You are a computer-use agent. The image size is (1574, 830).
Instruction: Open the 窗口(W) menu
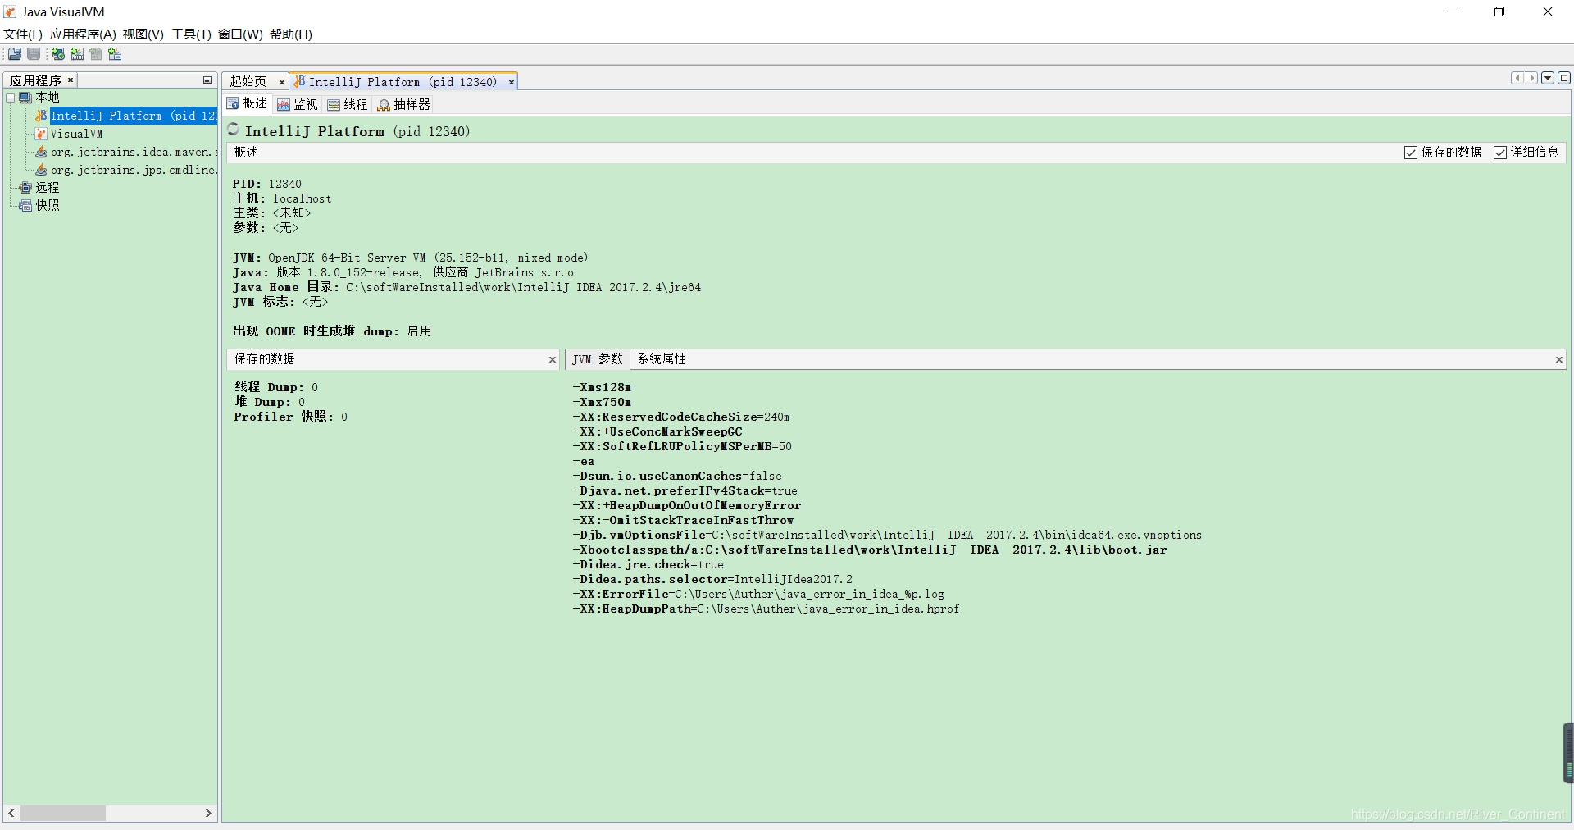coord(240,34)
